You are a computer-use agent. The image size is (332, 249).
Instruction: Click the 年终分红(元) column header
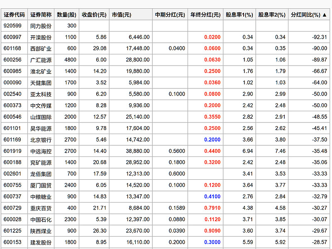205,15
